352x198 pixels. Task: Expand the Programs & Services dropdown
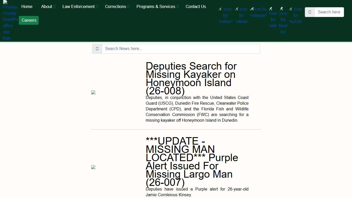coord(157,7)
